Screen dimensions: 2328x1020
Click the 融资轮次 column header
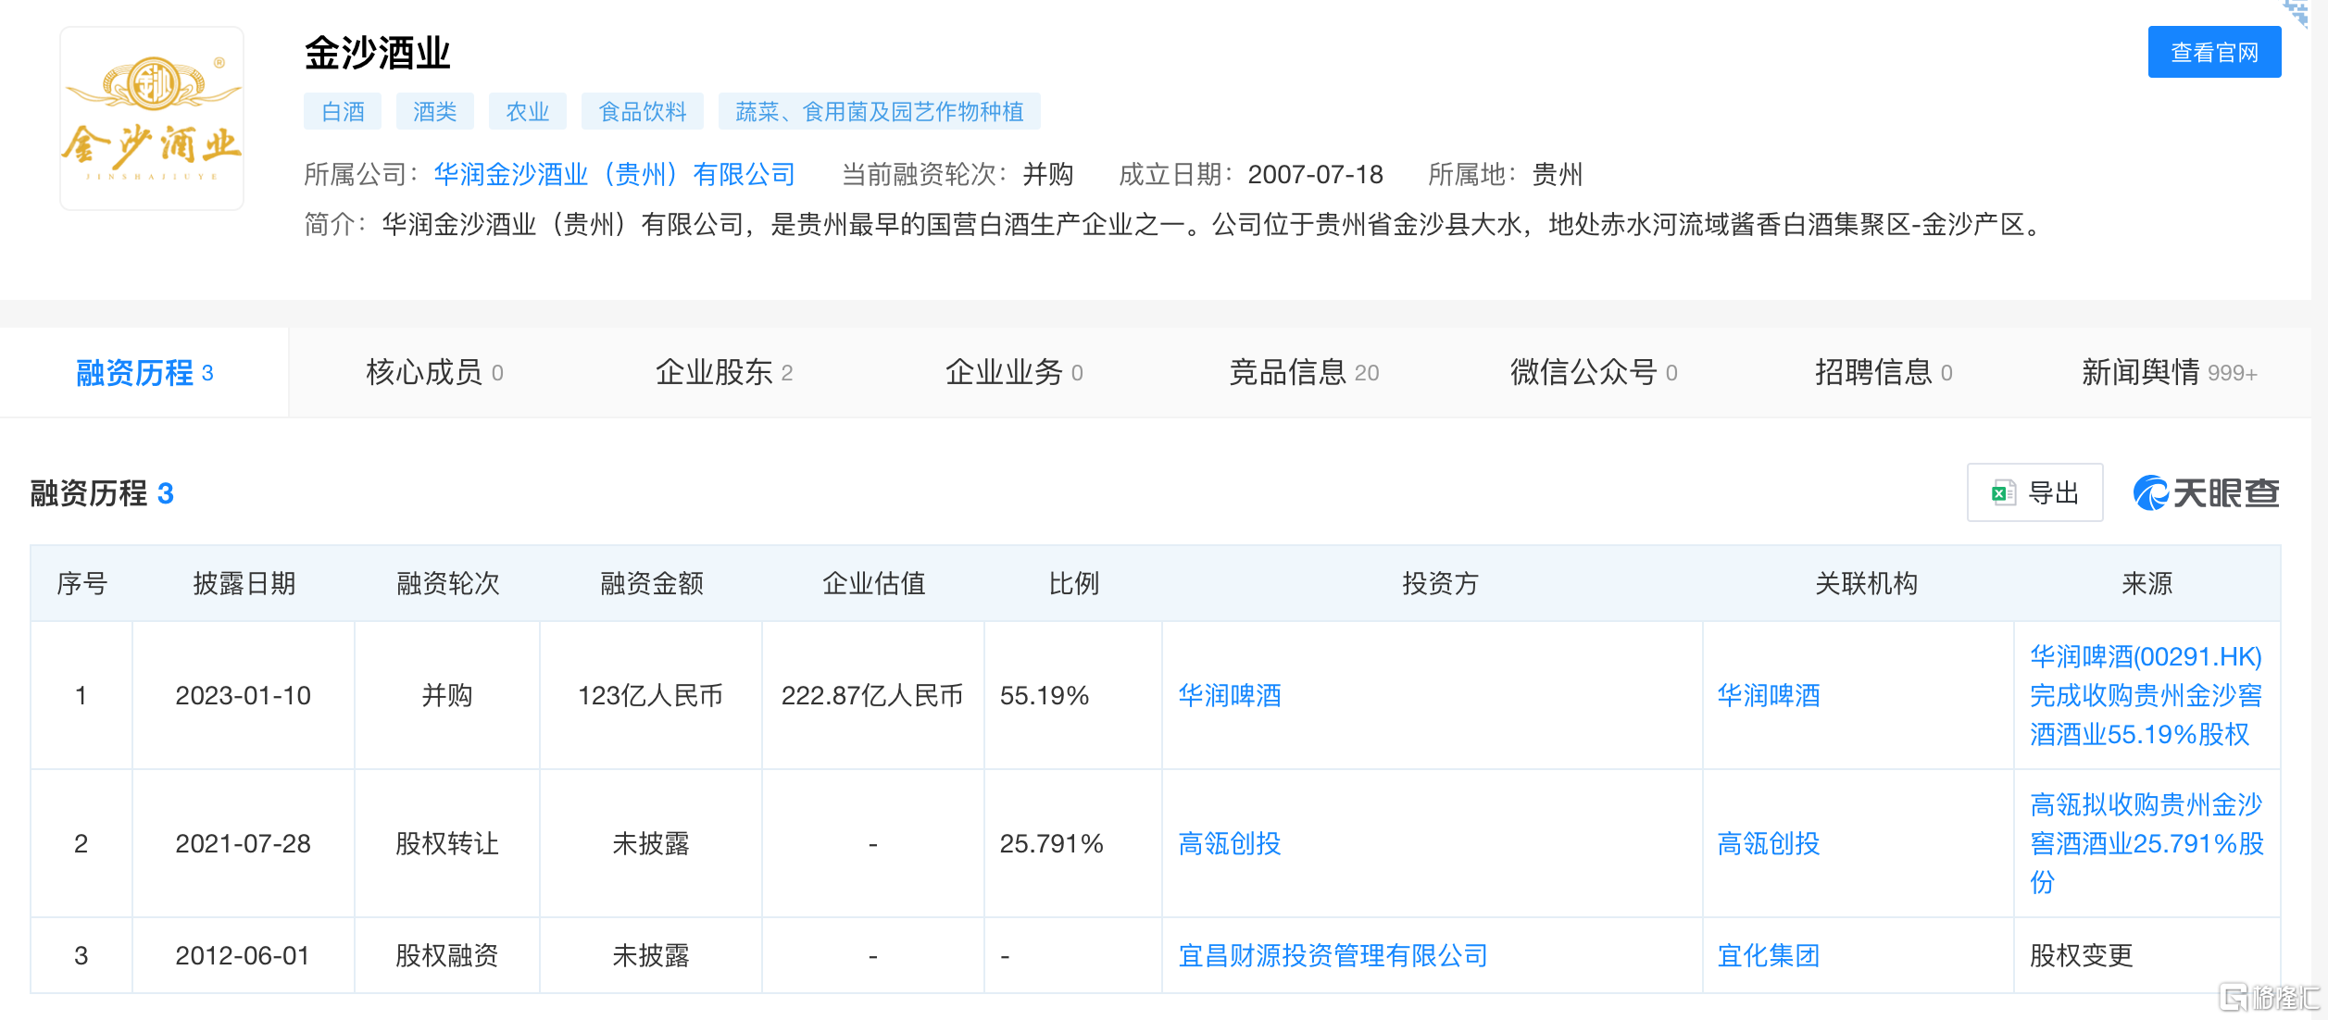pos(447,583)
